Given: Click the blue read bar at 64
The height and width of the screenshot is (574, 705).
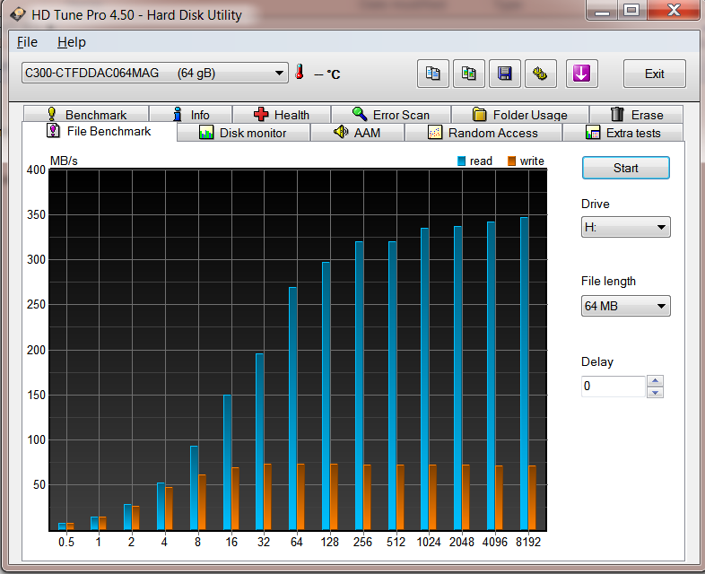Looking at the screenshot, I should tap(292, 409).
